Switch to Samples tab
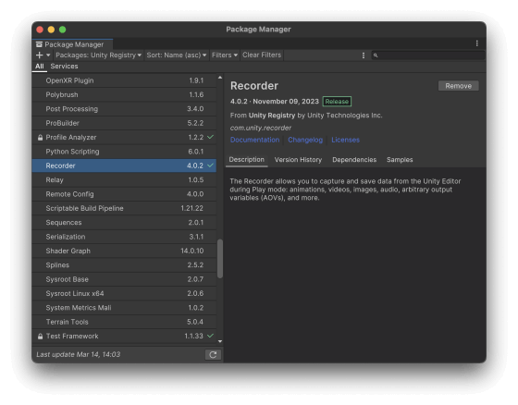 coord(400,160)
